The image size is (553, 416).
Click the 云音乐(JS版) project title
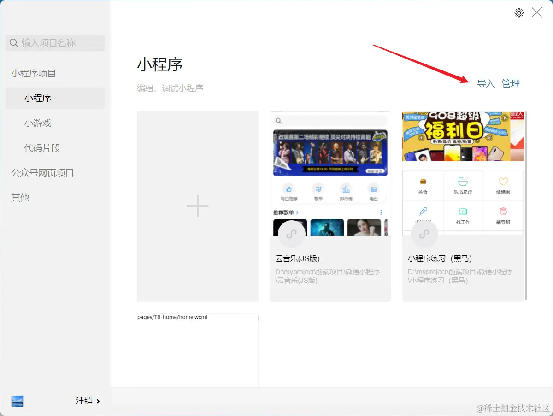pos(298,258)
